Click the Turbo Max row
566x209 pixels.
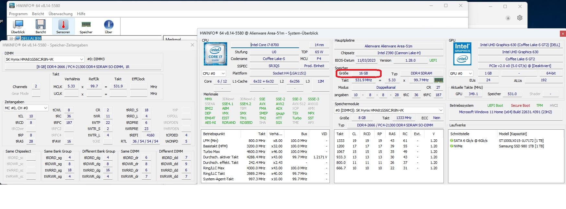pyautogui.click(x=265, y=152)
